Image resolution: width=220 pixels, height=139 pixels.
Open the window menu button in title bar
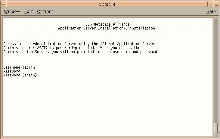pos(4,4)
